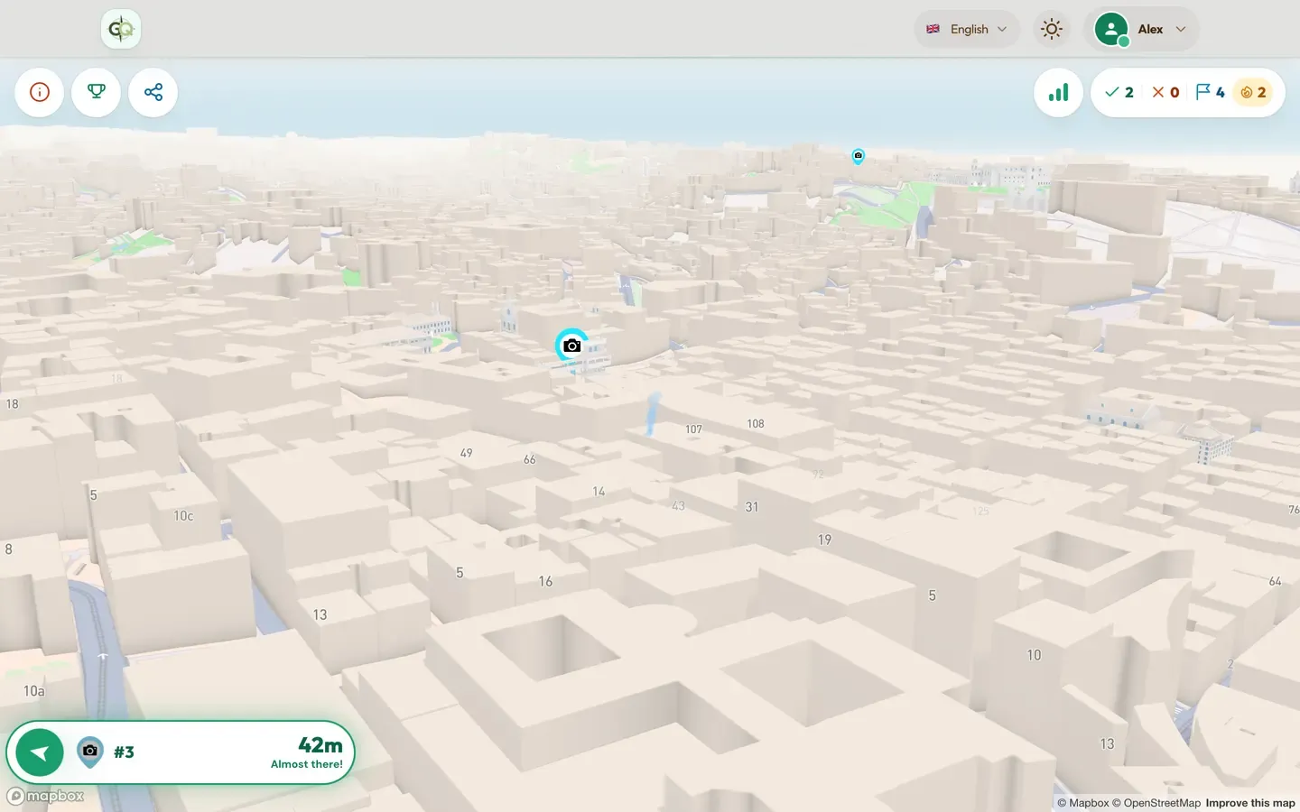Click building number 66 label
This screenshot has width=1300, height=812.
(530, 460)
